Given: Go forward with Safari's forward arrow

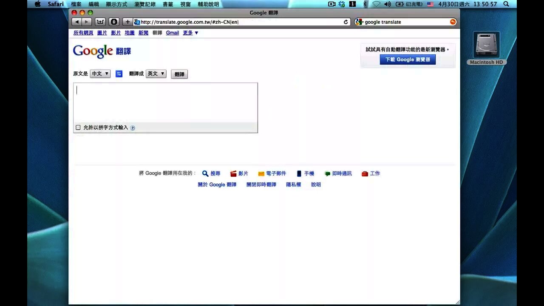Looking at the screenshot, I should coord(87,22).
